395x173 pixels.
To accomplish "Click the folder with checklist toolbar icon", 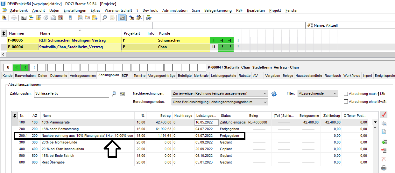I will coord(39,18).
